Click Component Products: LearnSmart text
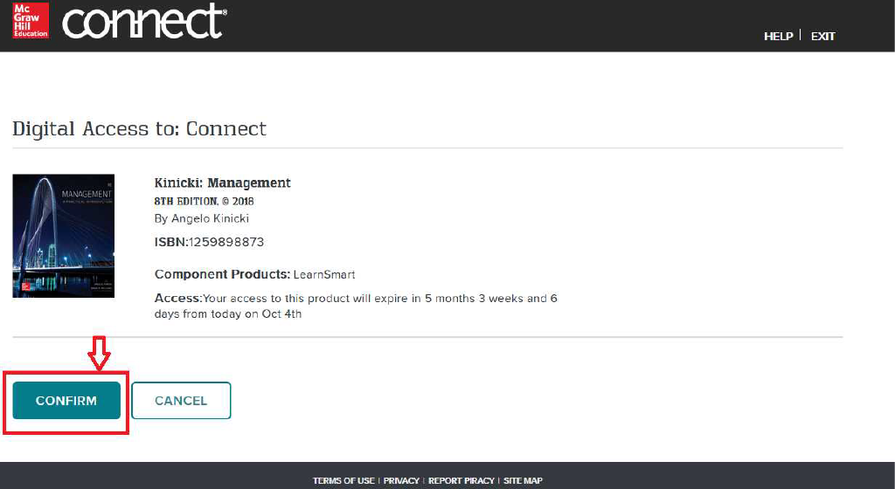Viewport: 895px width, 489px height. click(x=254, y=274)
